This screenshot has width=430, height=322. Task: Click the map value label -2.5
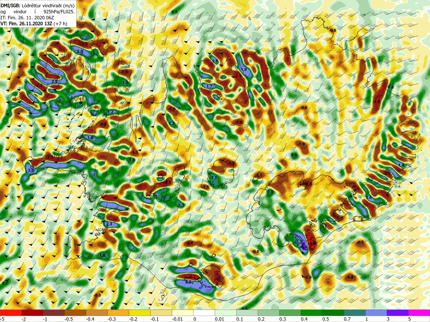(238, 76)
